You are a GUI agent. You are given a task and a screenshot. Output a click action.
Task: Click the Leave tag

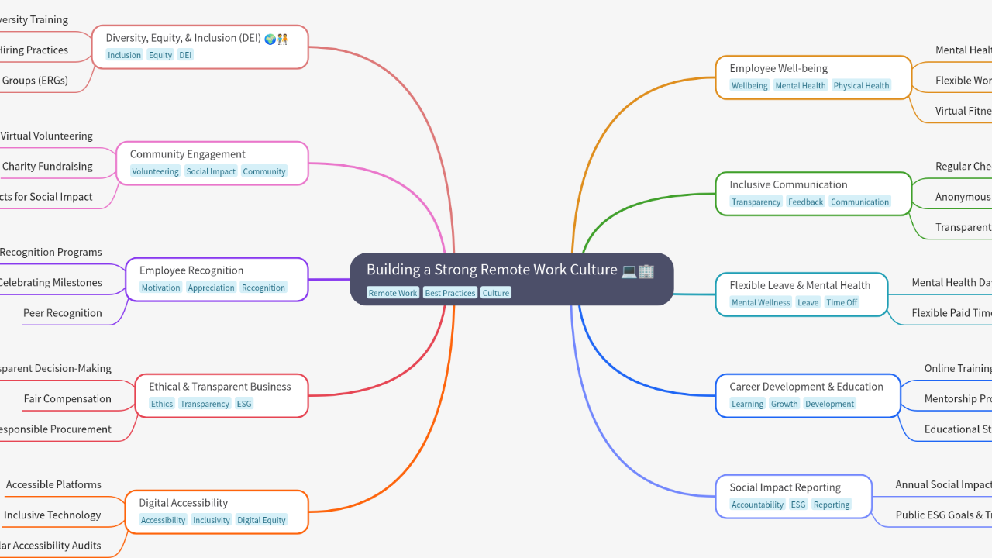coord(808,302)
